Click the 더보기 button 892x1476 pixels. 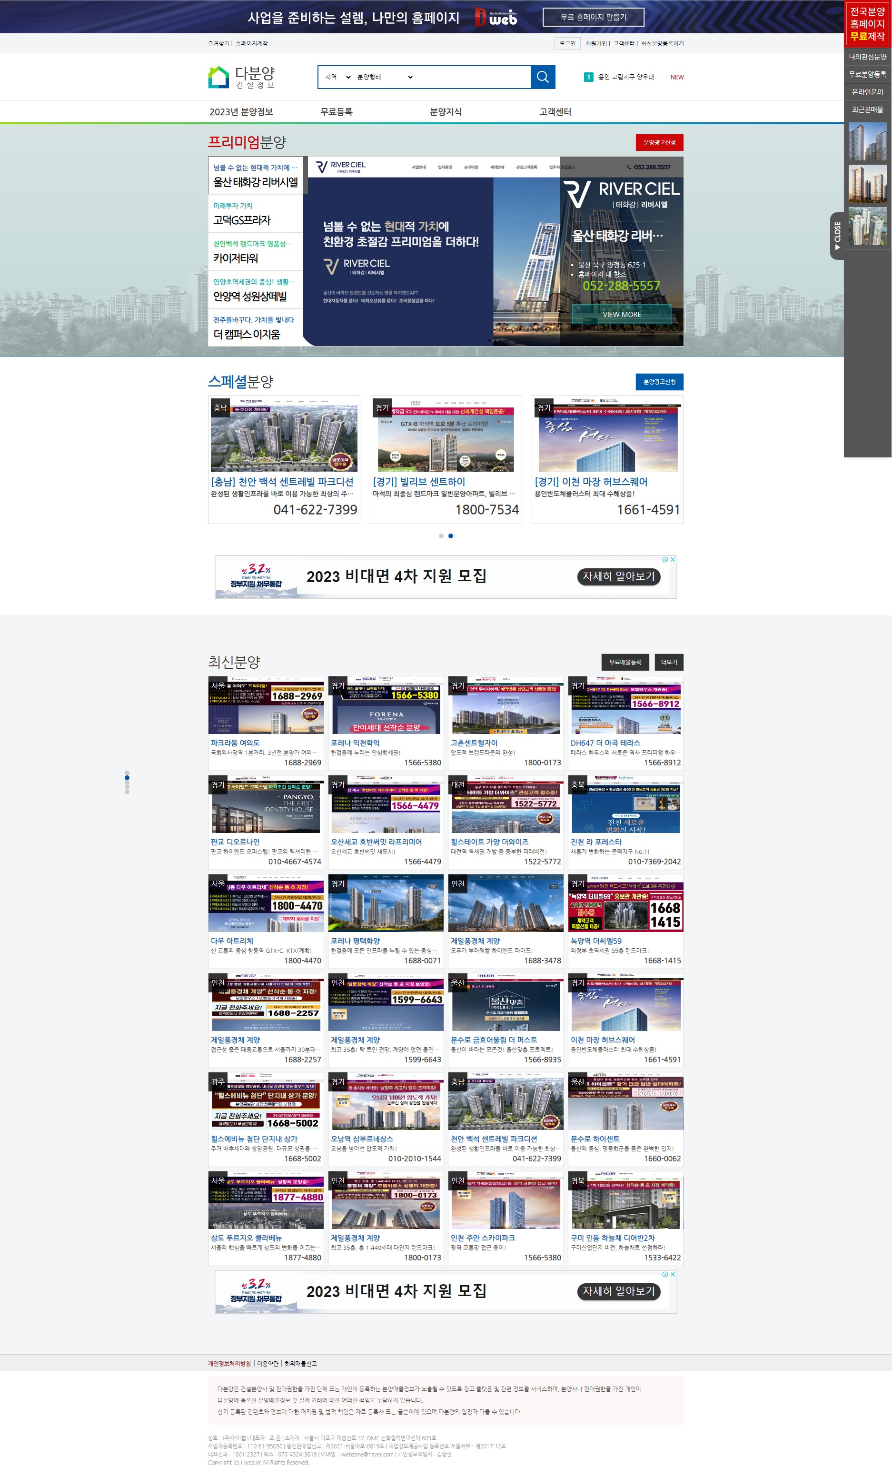pyautogui.click(x=669, y=662)
